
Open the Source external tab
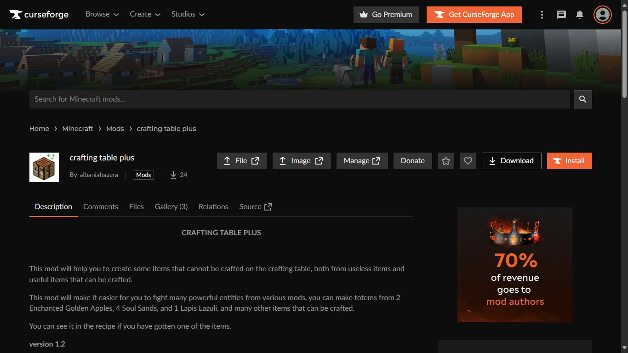[x=256, y=207]
